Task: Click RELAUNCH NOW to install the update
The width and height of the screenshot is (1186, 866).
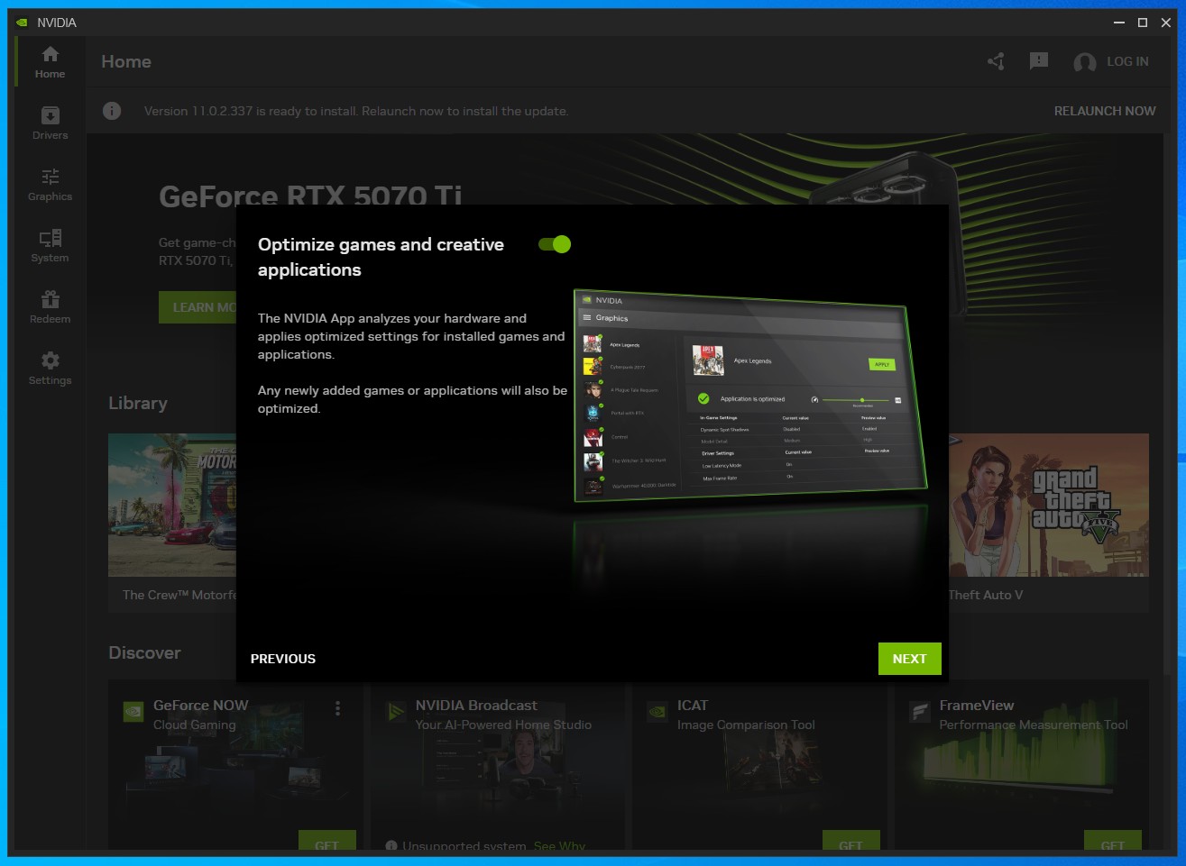Action: (1105, 111)
